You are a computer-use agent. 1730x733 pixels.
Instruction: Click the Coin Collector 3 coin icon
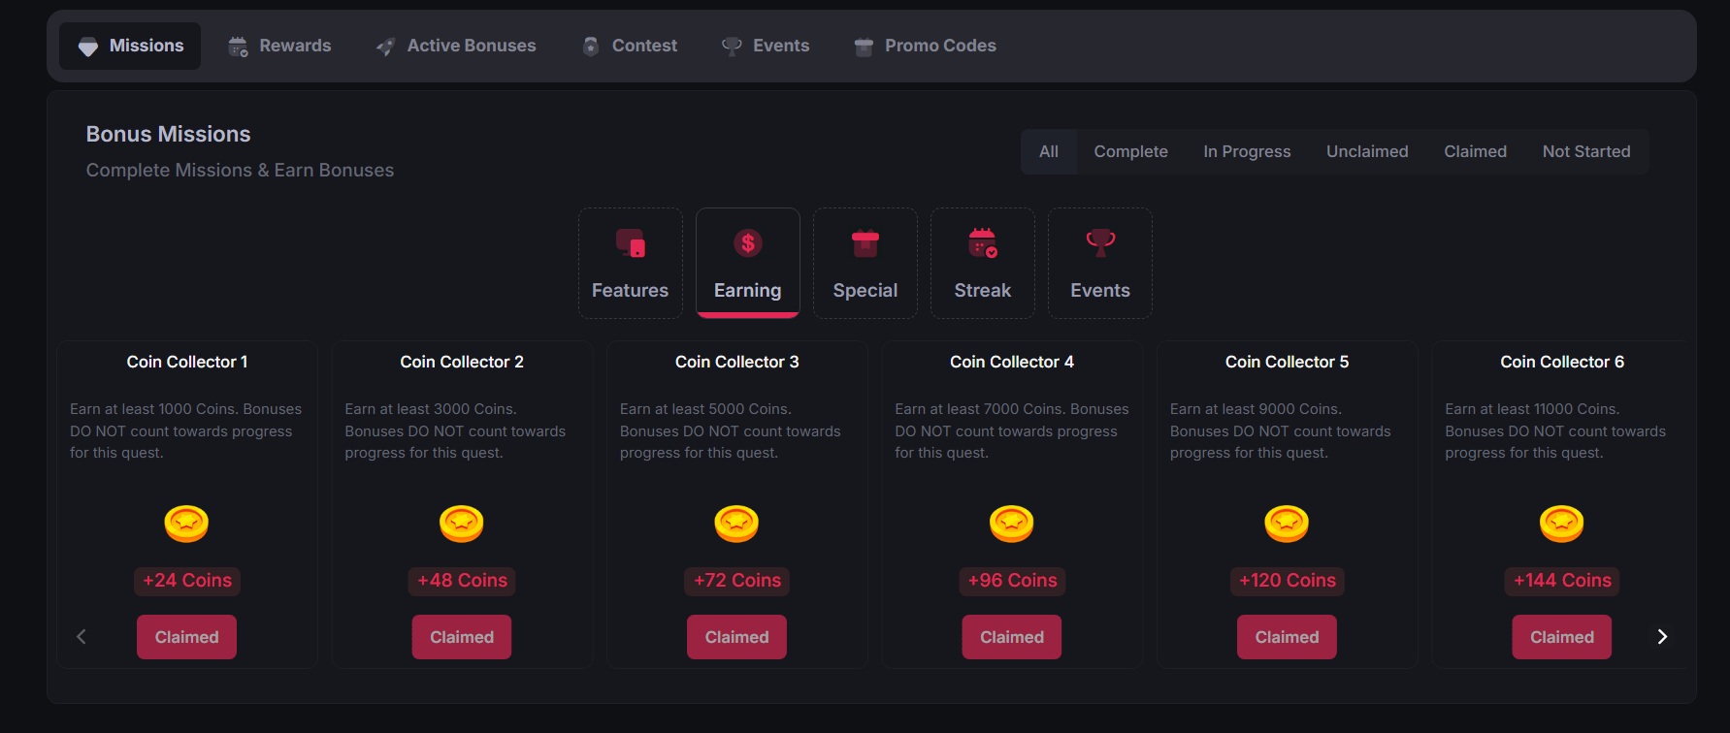[x=736, y=524]
